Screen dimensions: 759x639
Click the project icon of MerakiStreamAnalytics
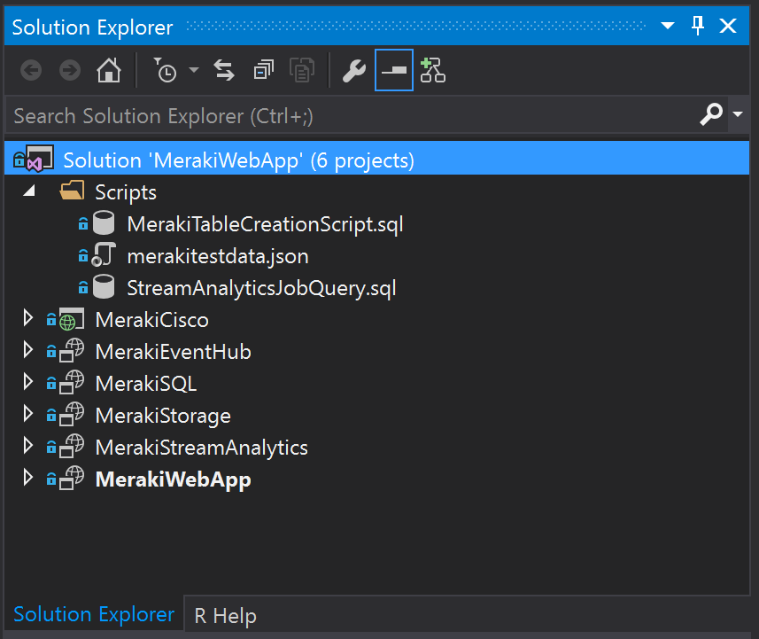tap(72, 447)
